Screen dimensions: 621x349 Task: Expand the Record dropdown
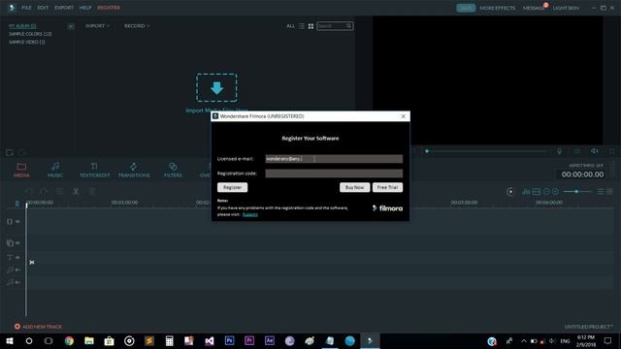pyautogui.click(x=137, y=26)
